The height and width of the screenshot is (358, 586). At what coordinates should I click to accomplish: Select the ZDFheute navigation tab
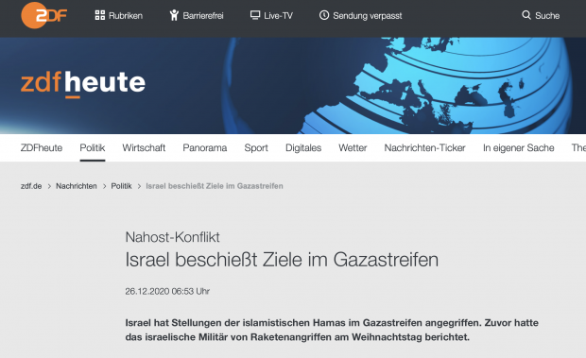click(x=42, y=148)
